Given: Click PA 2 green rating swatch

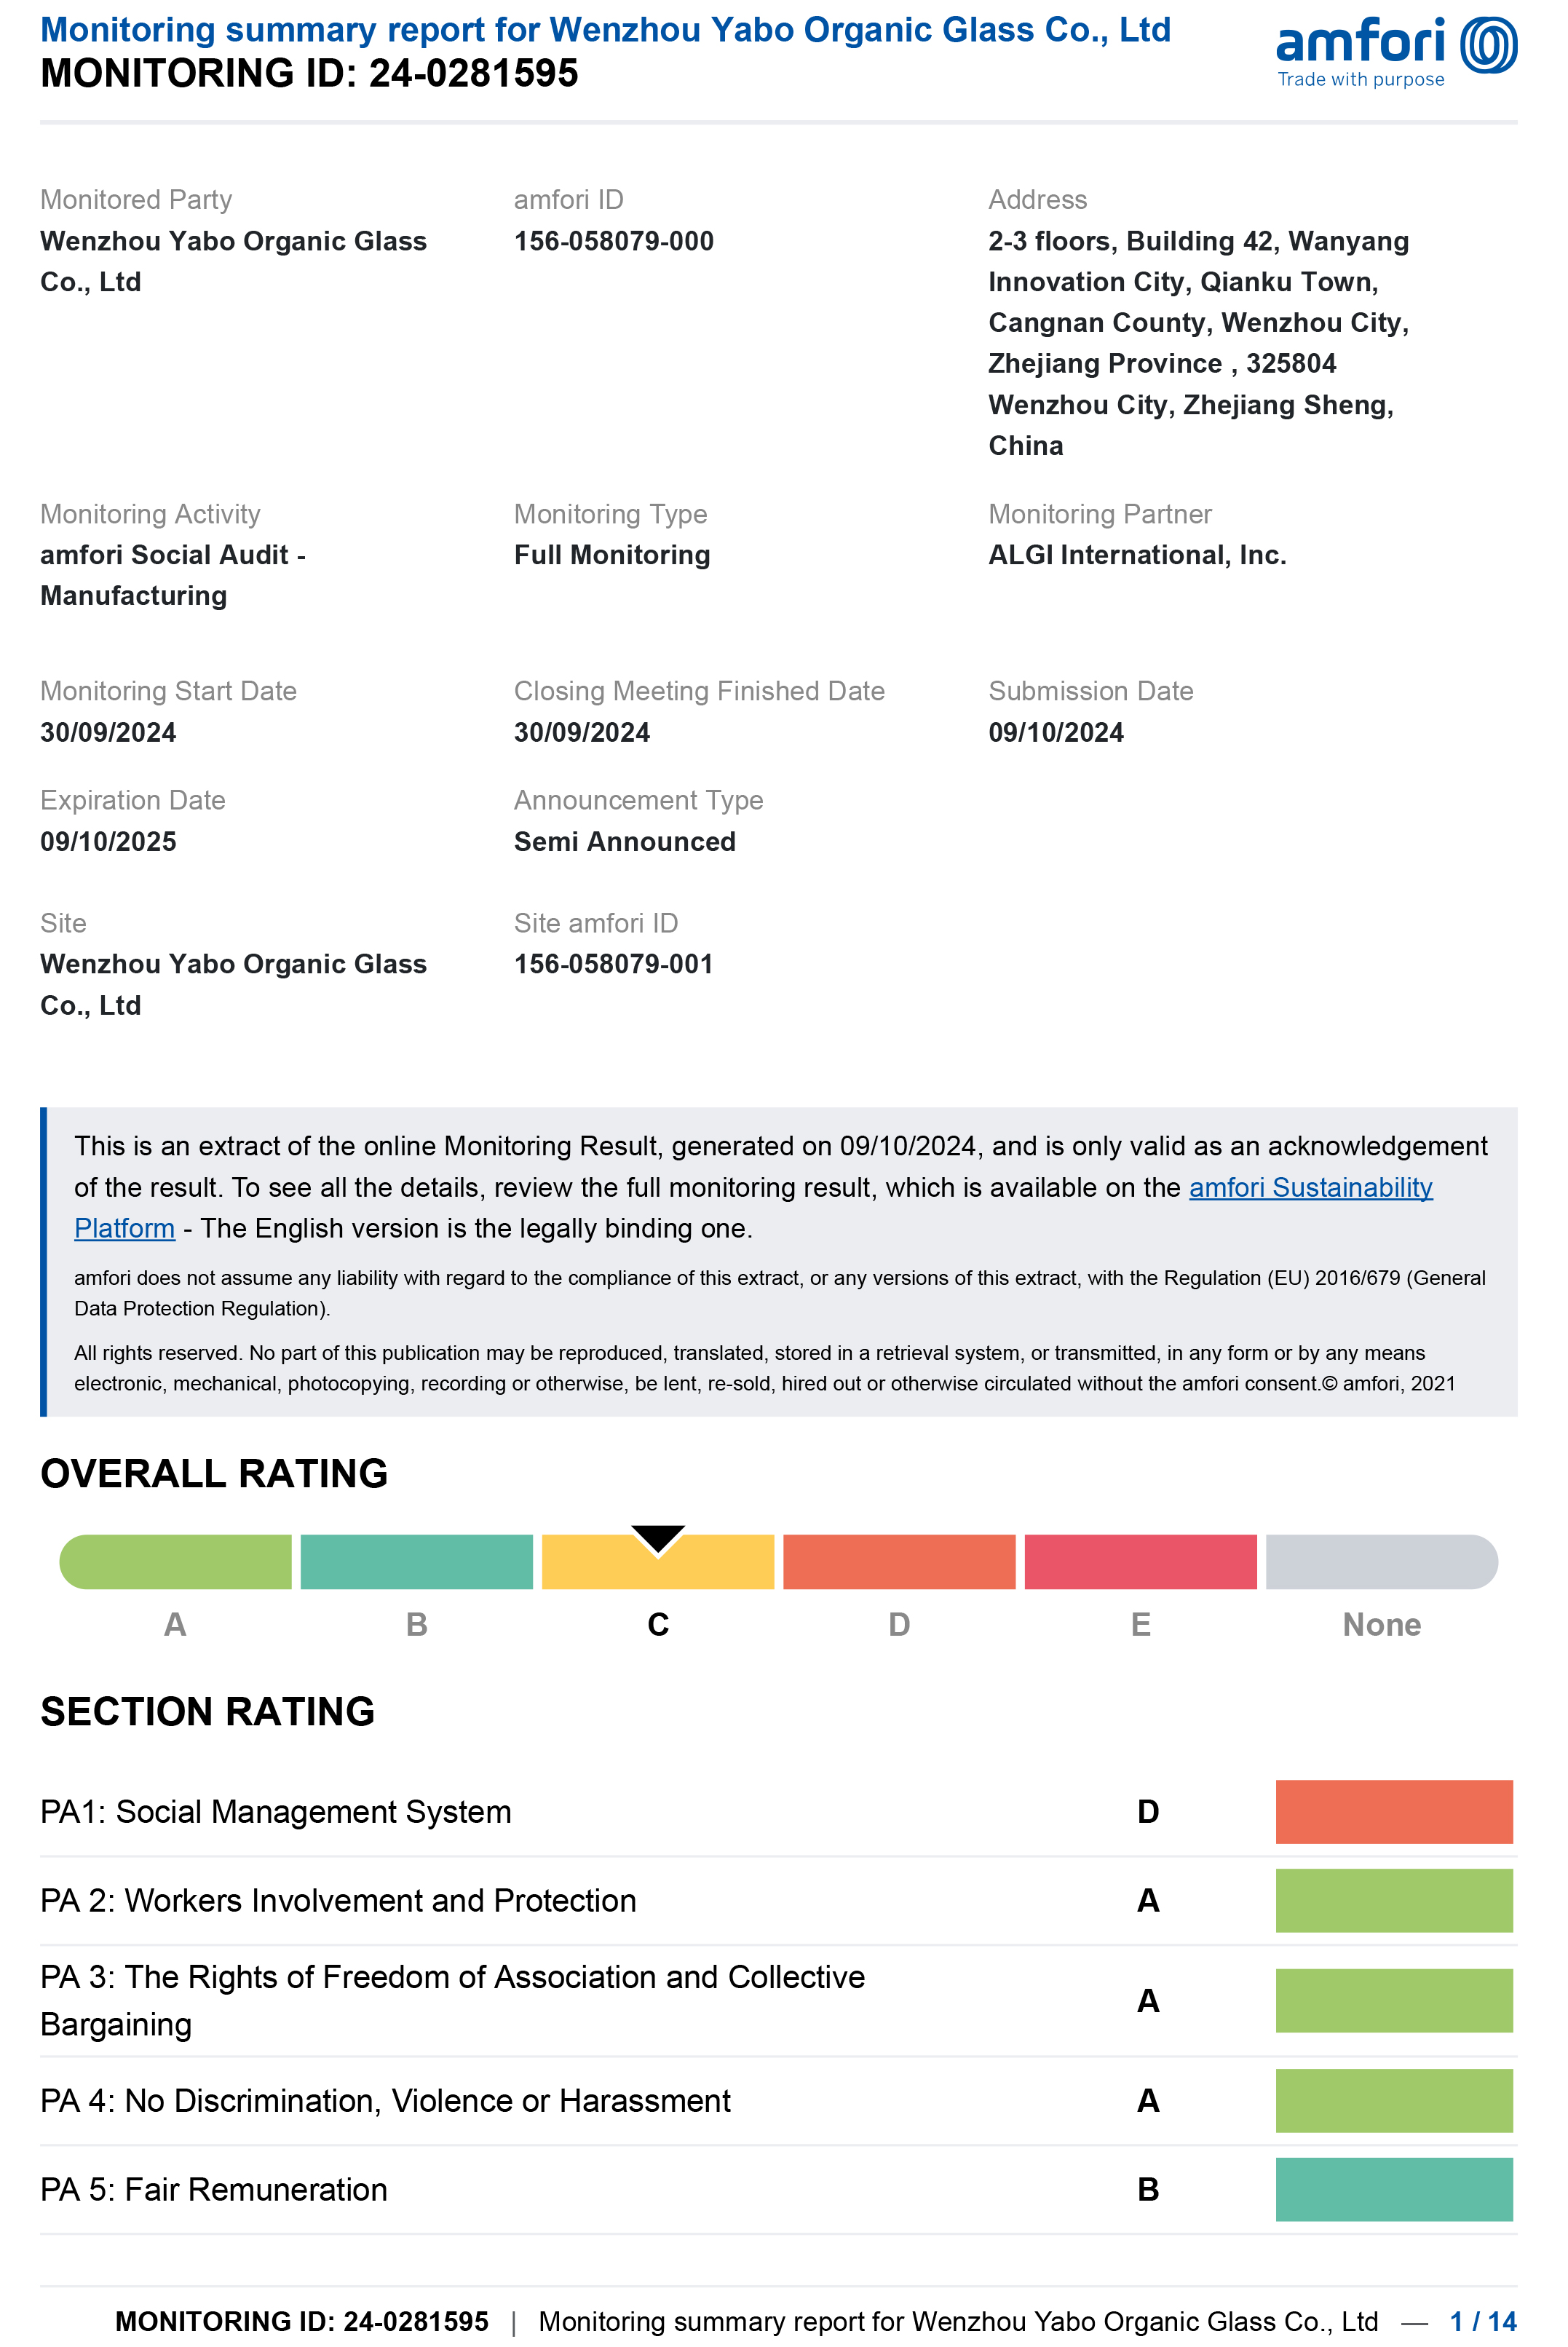Looking at the screenshot, I should coord(1393,1900).
